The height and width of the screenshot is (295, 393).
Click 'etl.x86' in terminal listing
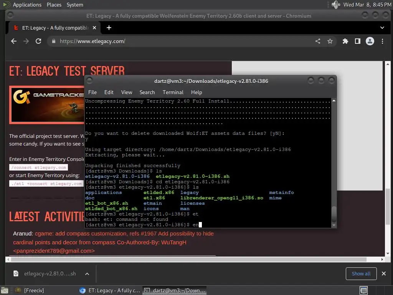point(154,198)
